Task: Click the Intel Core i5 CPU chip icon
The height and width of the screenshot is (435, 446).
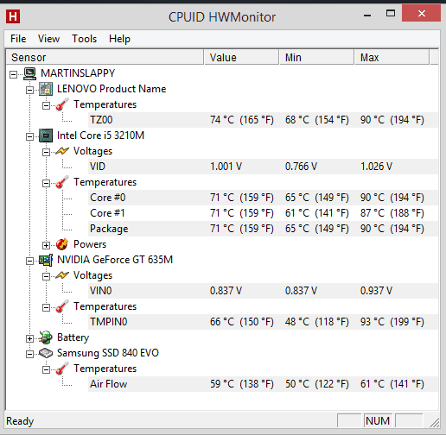Action: 46,136
